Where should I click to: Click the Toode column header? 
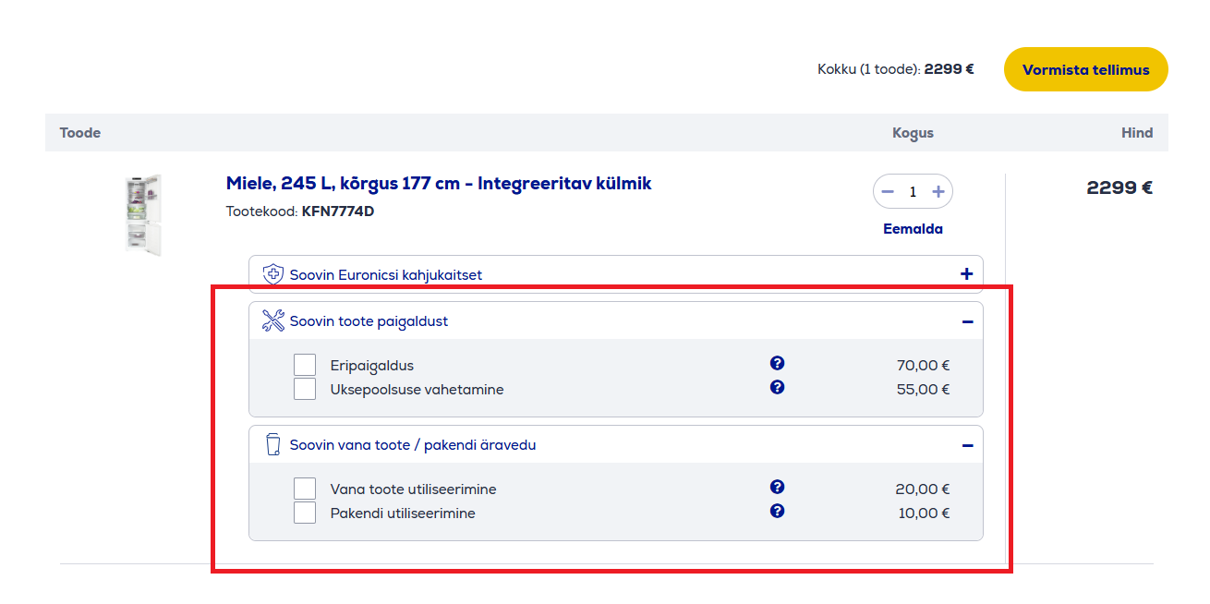(x=80, y=133)
